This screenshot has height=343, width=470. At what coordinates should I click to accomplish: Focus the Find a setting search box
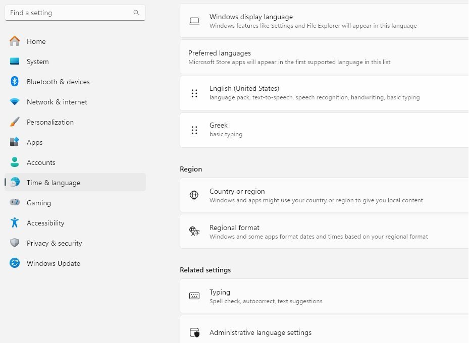click(75, 13)
